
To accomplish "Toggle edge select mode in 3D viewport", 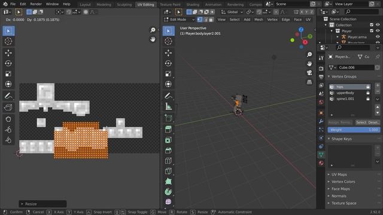I will pyautogui.click(x=206, y=20).
